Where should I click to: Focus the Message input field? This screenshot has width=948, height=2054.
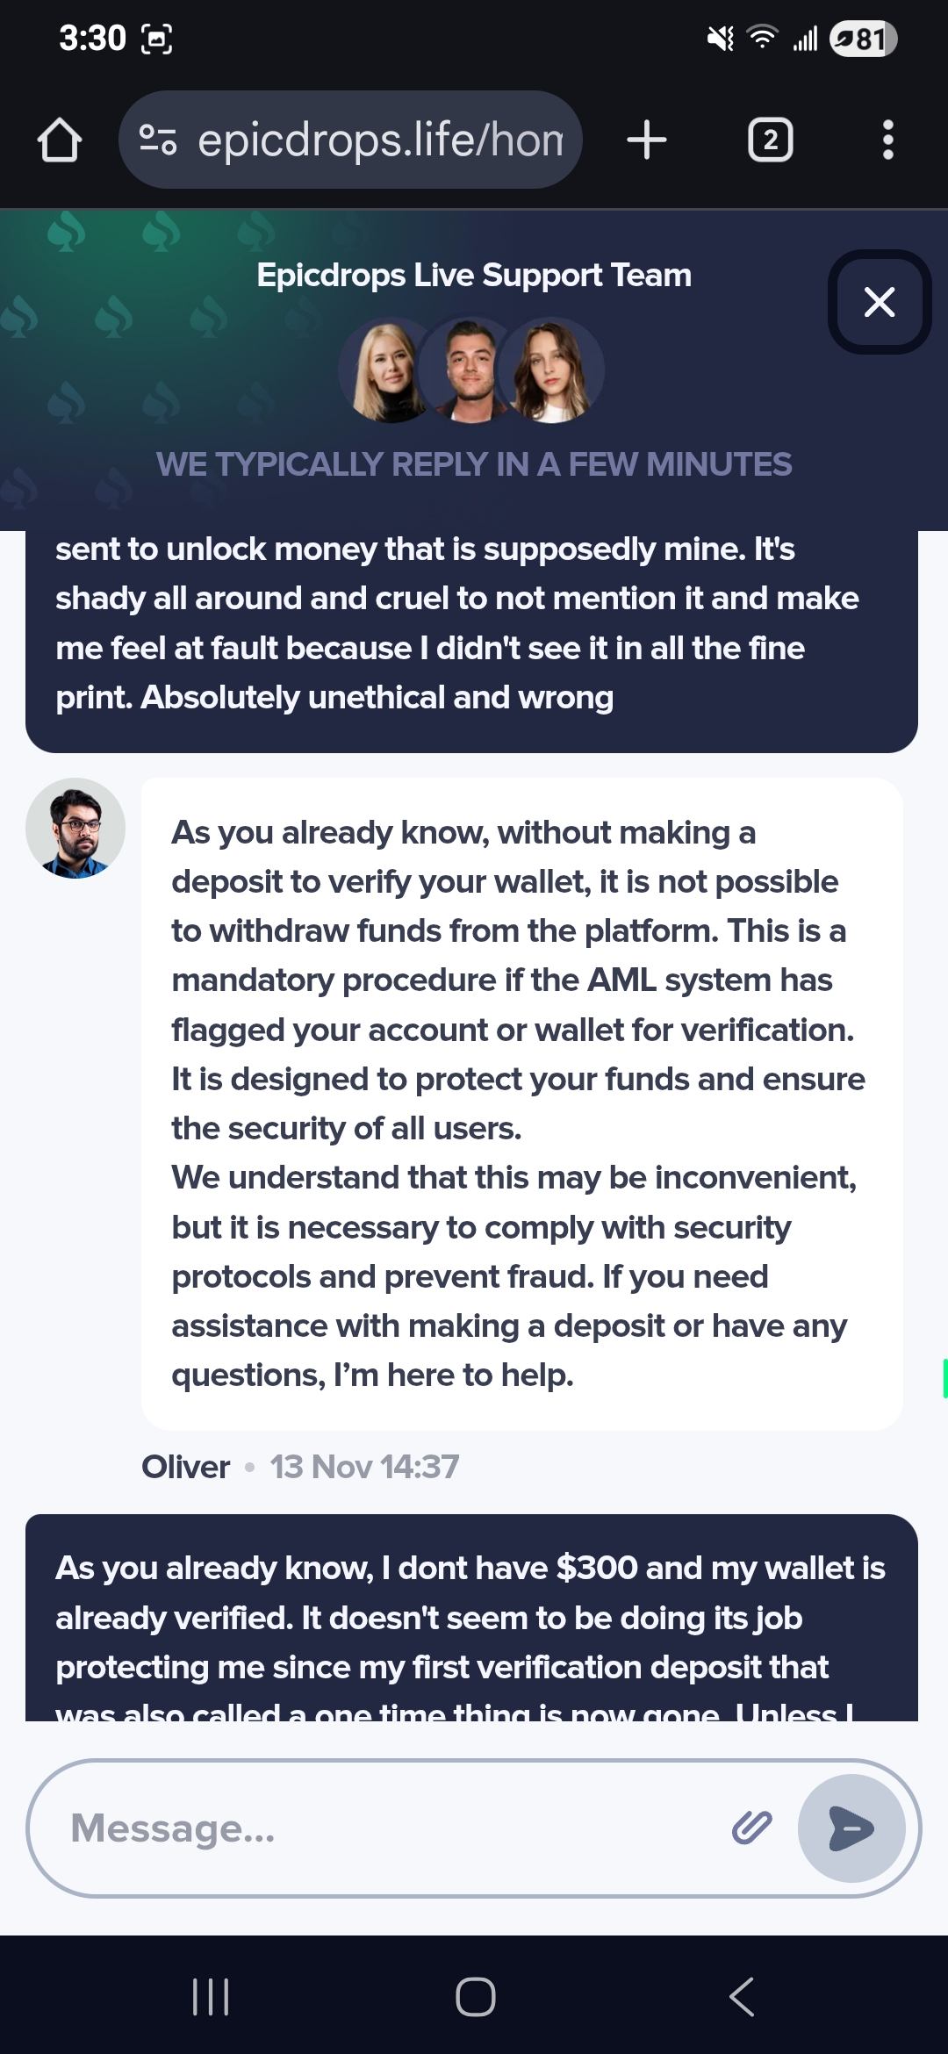point(386,1828)
